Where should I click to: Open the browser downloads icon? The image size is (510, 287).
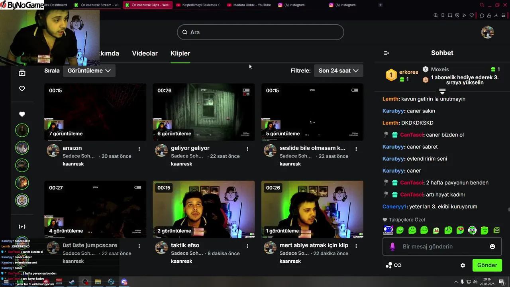pyautogui.click(x=496, y=16)
